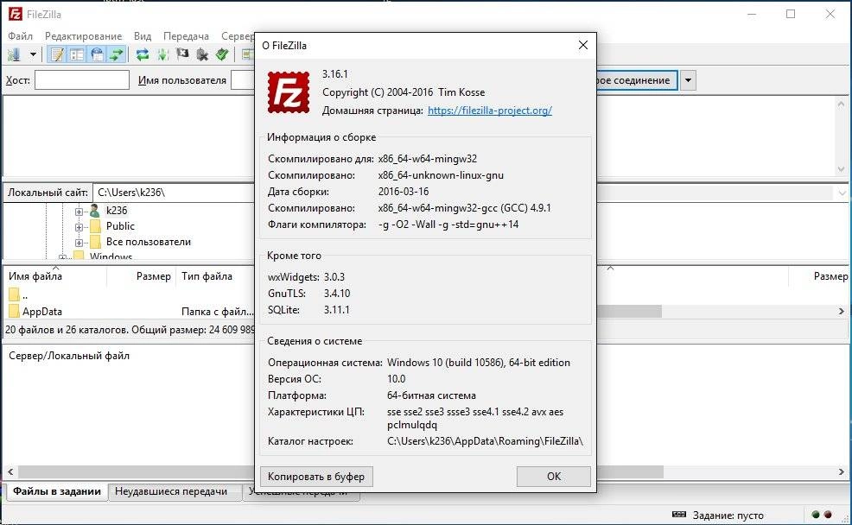
Task: Open the Site Manager icon
Action: pos(14,54)
